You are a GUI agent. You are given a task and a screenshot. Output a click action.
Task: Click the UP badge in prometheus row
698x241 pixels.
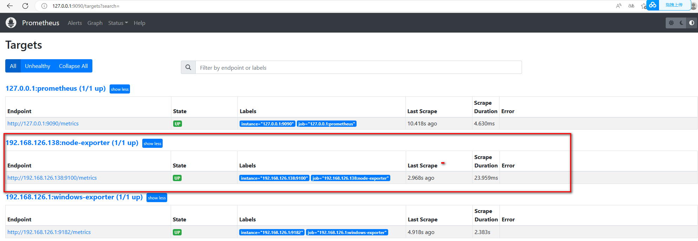(x=177, y=124)
